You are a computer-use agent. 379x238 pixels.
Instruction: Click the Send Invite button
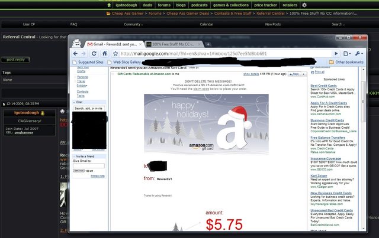(79, 171)
